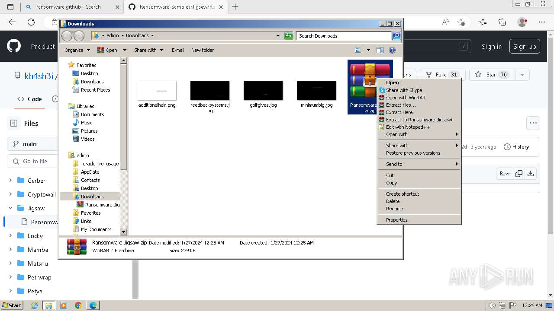Open the Share with toolbar dropdown

coord(149,50)
